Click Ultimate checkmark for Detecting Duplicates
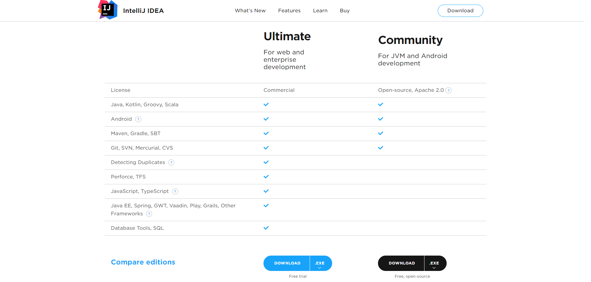This screenshot has height=282, width=591. [266, 162]
